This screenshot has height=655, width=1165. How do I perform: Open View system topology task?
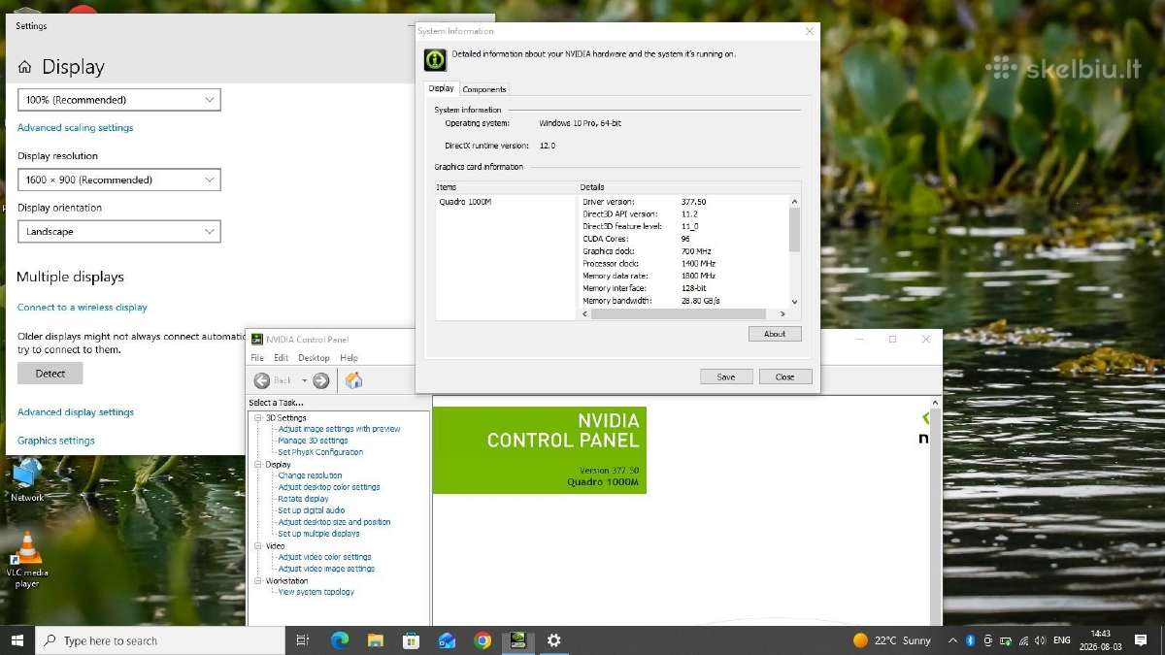pyautogui.click(x=316, y=592)
